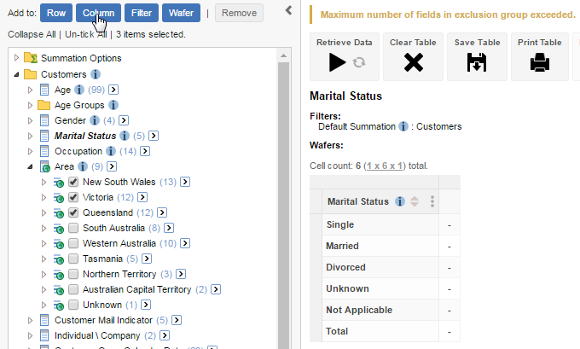Expand the Occupation field node
Screen dimensions: 580x349
pyautogui.click(x=31, y=151)
